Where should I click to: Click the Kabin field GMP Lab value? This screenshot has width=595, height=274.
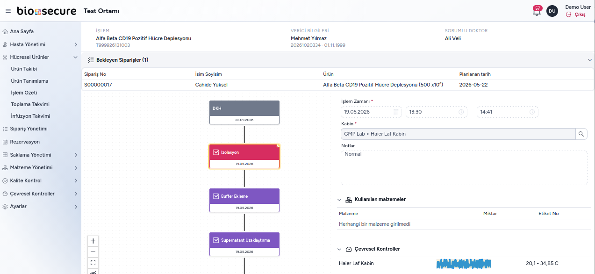coord(458,134)
